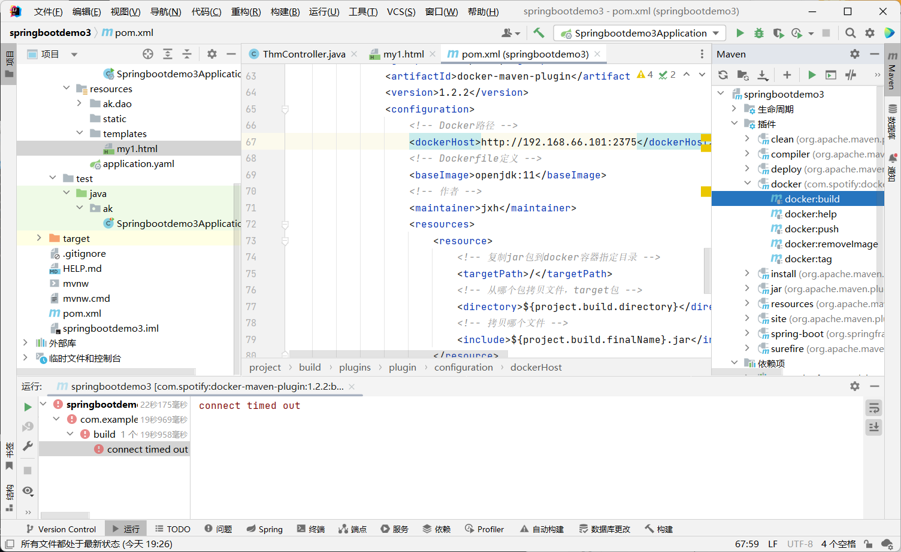The width and height of the screenshot is (901, 552).
Task: Collapse the templates folder
Action: click(80, 133)
